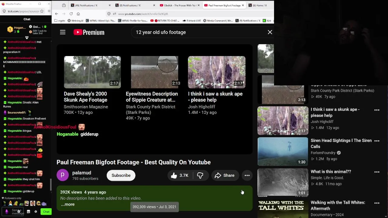Screen dimensions: 388x218
Task: Open Walking with the Tall Whites: Aftermath title
Action: (338, 205)
